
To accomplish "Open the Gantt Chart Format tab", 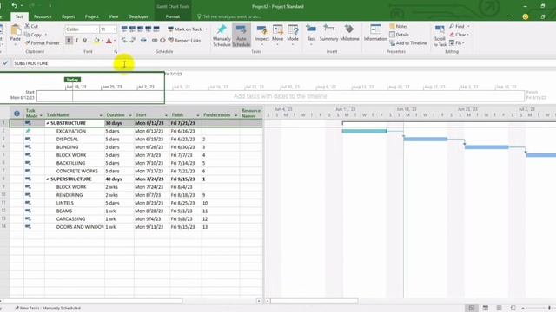I will (173, 16).
